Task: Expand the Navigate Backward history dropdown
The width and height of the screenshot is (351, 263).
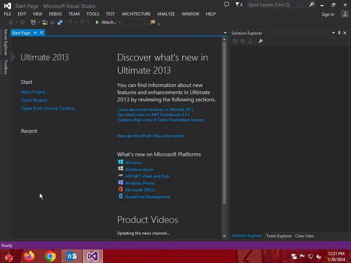Action: [16, 22]
